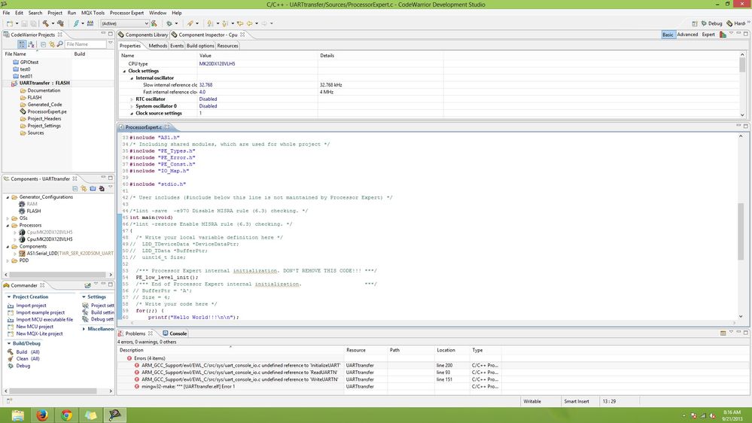Click the Problems panel column configuration icon

(x=723, y=333)
